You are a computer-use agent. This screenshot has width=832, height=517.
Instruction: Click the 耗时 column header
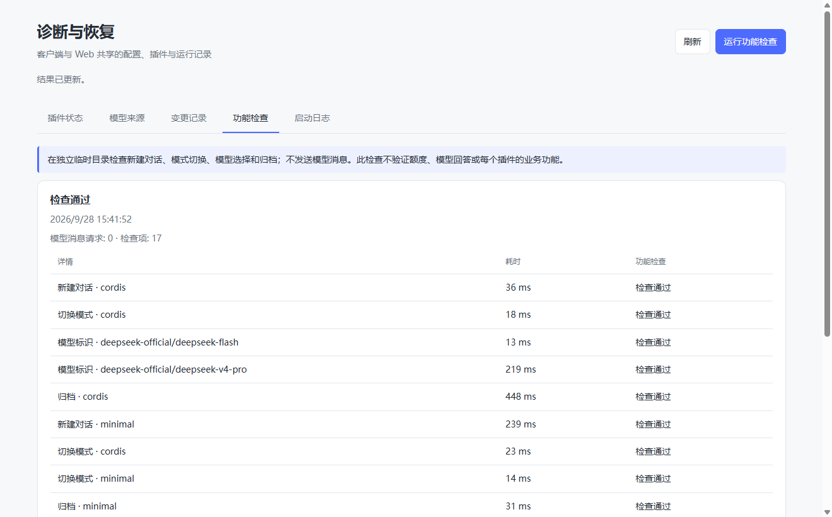tap(513, 262)
